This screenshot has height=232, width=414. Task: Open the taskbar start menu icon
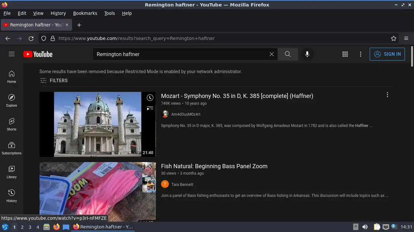[x=5, y=227]
